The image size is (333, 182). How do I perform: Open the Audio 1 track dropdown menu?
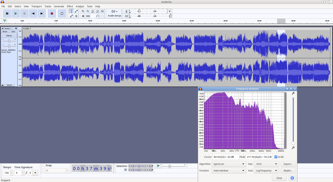click(x=16, y=28)
